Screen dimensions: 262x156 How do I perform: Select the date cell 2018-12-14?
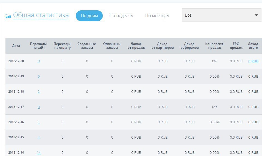(16, 152)
